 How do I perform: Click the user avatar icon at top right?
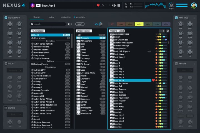pyautogui.click(x=194, y=5)
